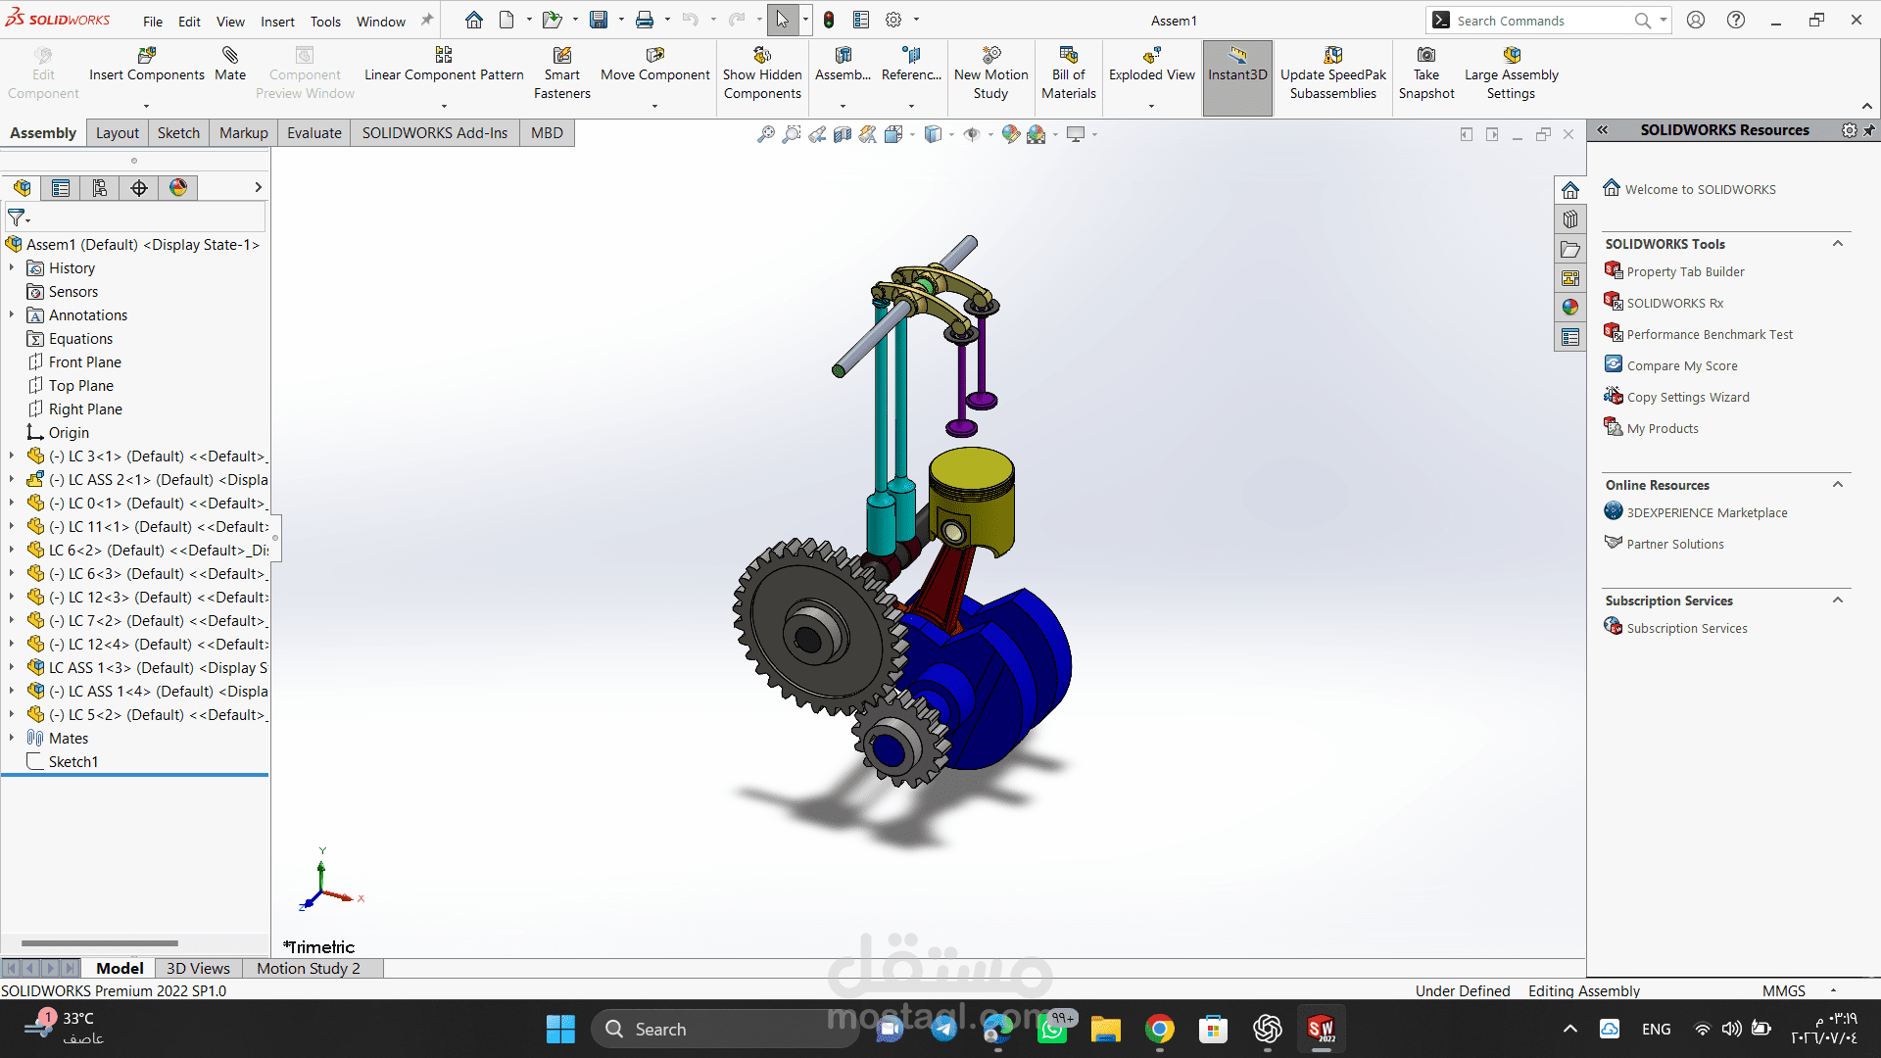Click Update SpeedPak Subassemblies
The image size is (1881, 1058).
tap(1333, 72)
